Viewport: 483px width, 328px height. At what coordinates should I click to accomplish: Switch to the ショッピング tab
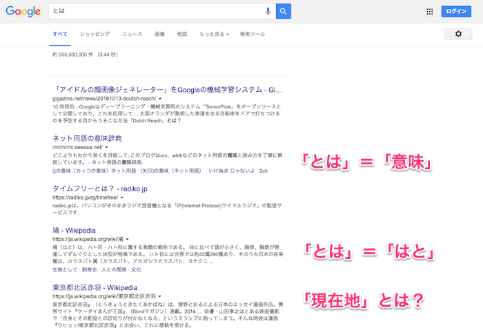tap(95, 34)
